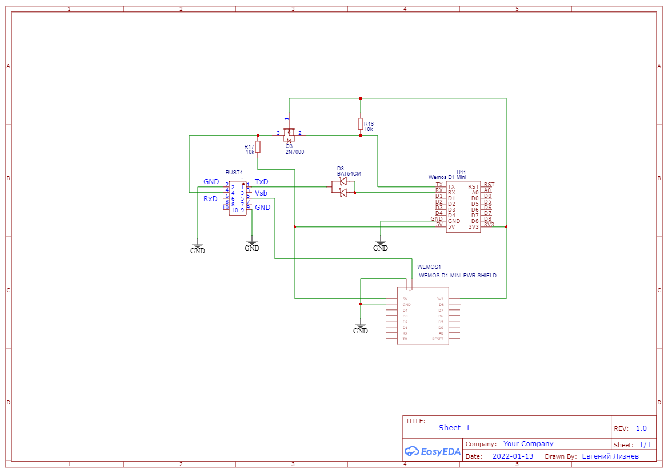
Task: Click the BUST4 designator text
Action: tap(234, 173)
